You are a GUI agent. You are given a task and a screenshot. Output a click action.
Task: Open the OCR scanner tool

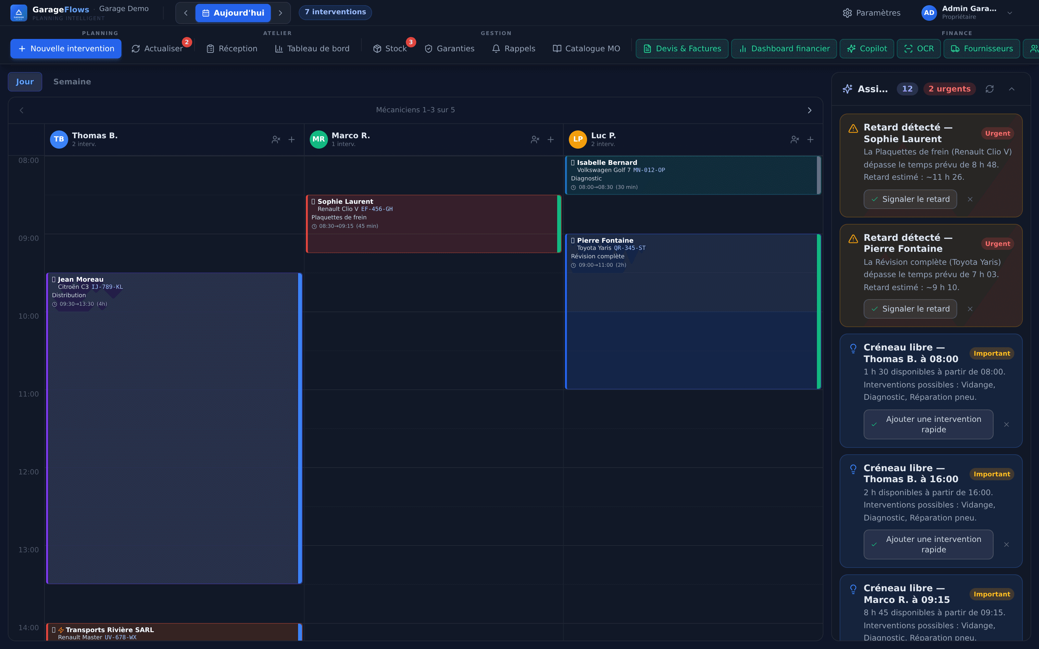919,48
